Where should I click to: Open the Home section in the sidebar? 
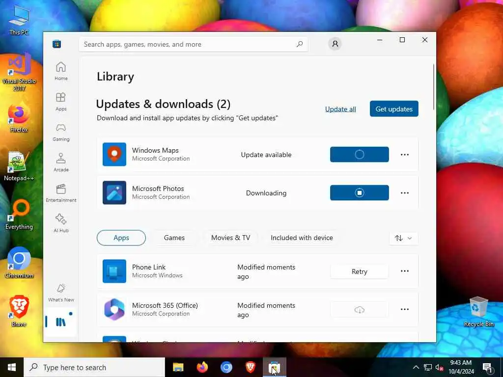pyautogui.click(x=61, y=71)
